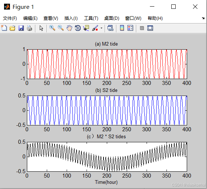
Task: Click the red M2 tide curve
Action: [x=107, y=64]
